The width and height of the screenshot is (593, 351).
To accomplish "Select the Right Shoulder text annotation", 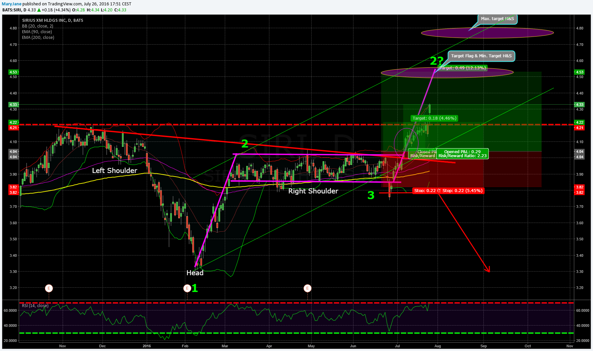I will coord(313,191).
